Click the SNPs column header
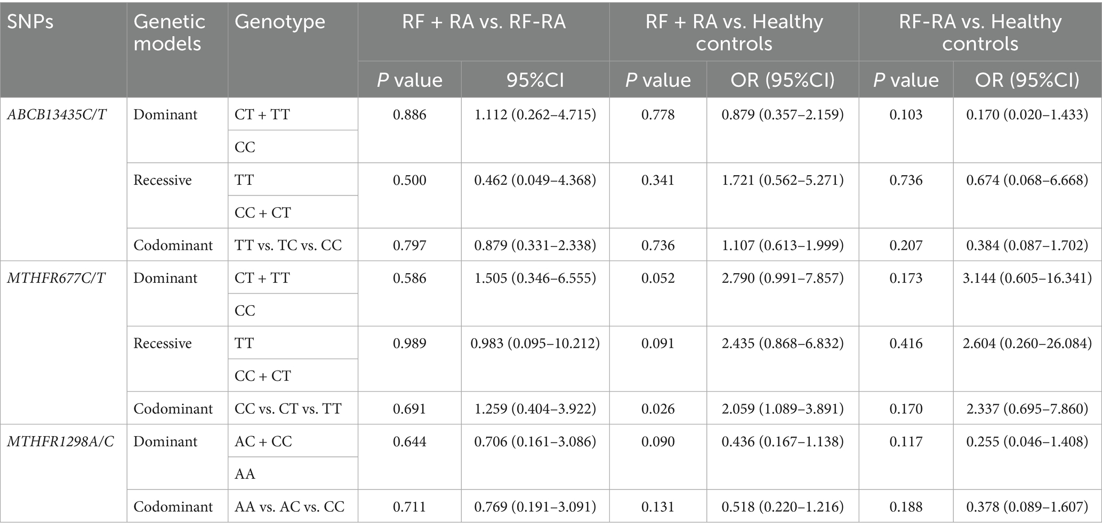The width and height of the screenshot is (1102, 532). click(30, 22)
